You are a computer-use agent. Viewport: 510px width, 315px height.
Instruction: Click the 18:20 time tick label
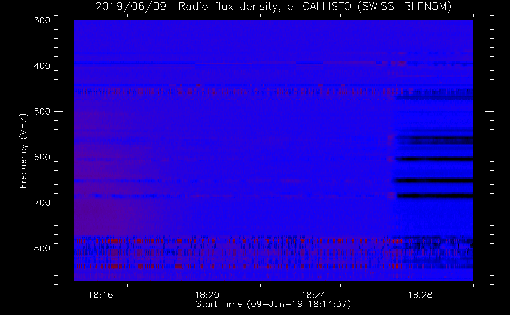207,295
